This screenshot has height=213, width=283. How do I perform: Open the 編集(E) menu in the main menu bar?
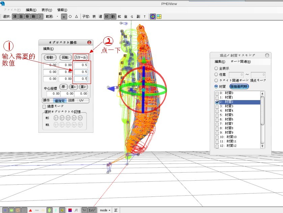click(31, 10)
